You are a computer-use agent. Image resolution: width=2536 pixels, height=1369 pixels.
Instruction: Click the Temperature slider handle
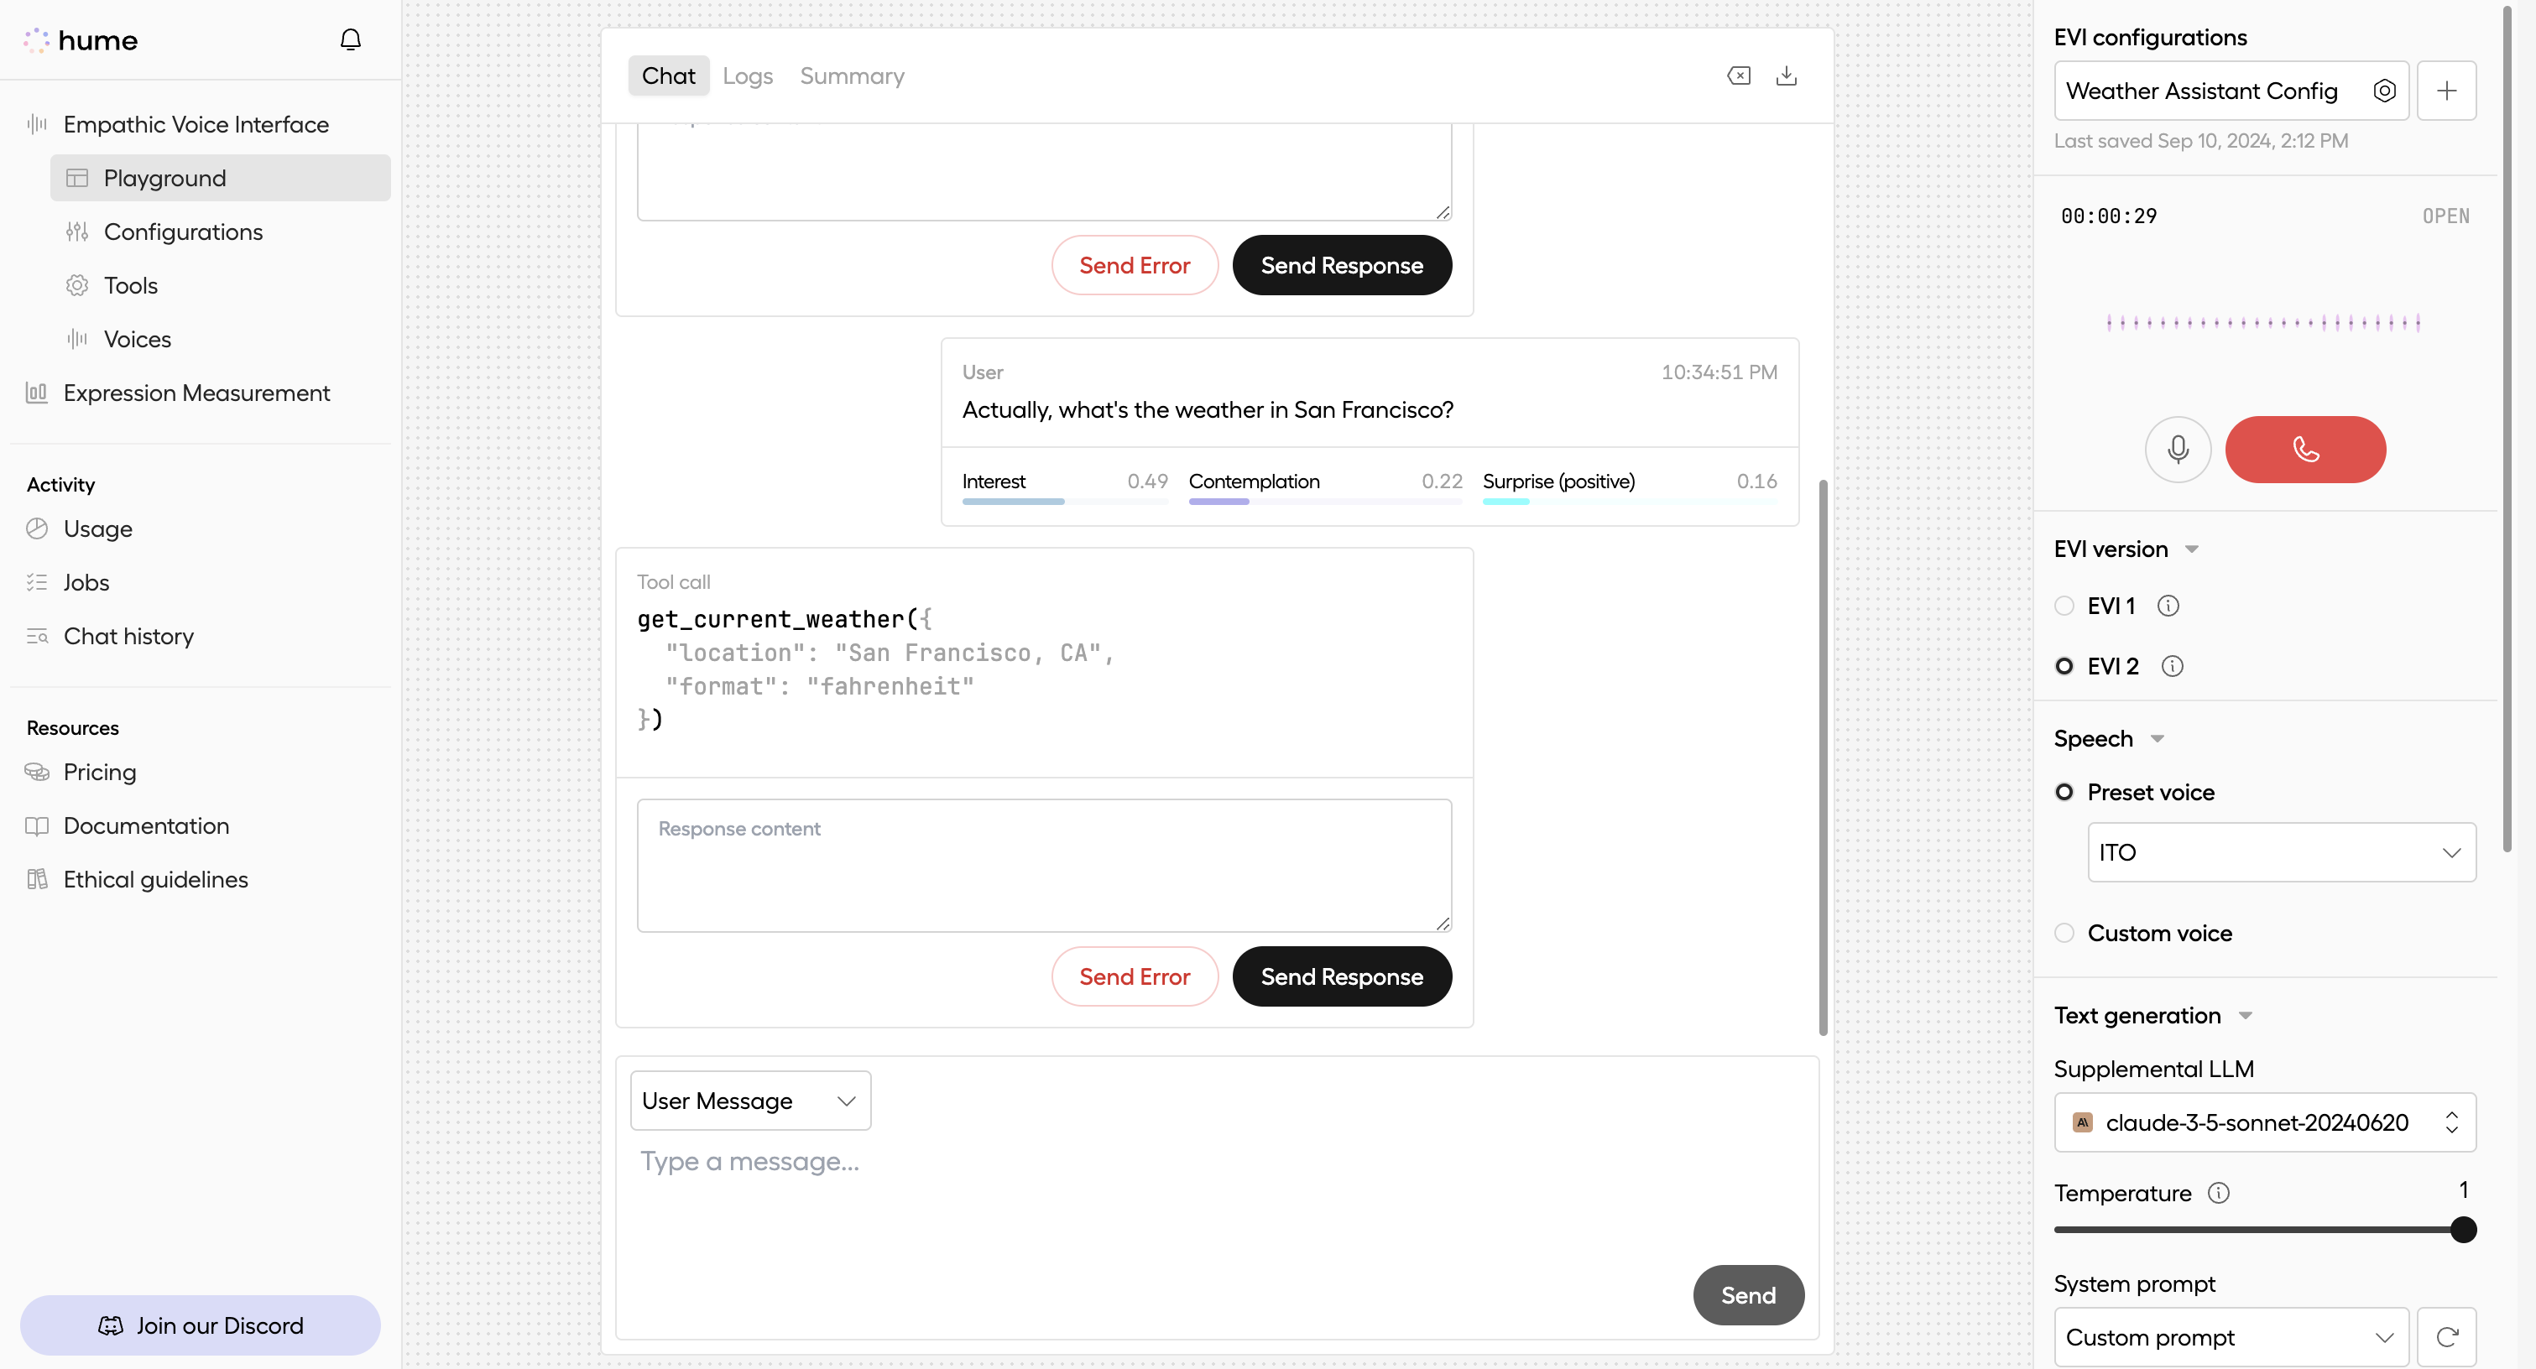pyautogui.click(x=2462, y=1229)
